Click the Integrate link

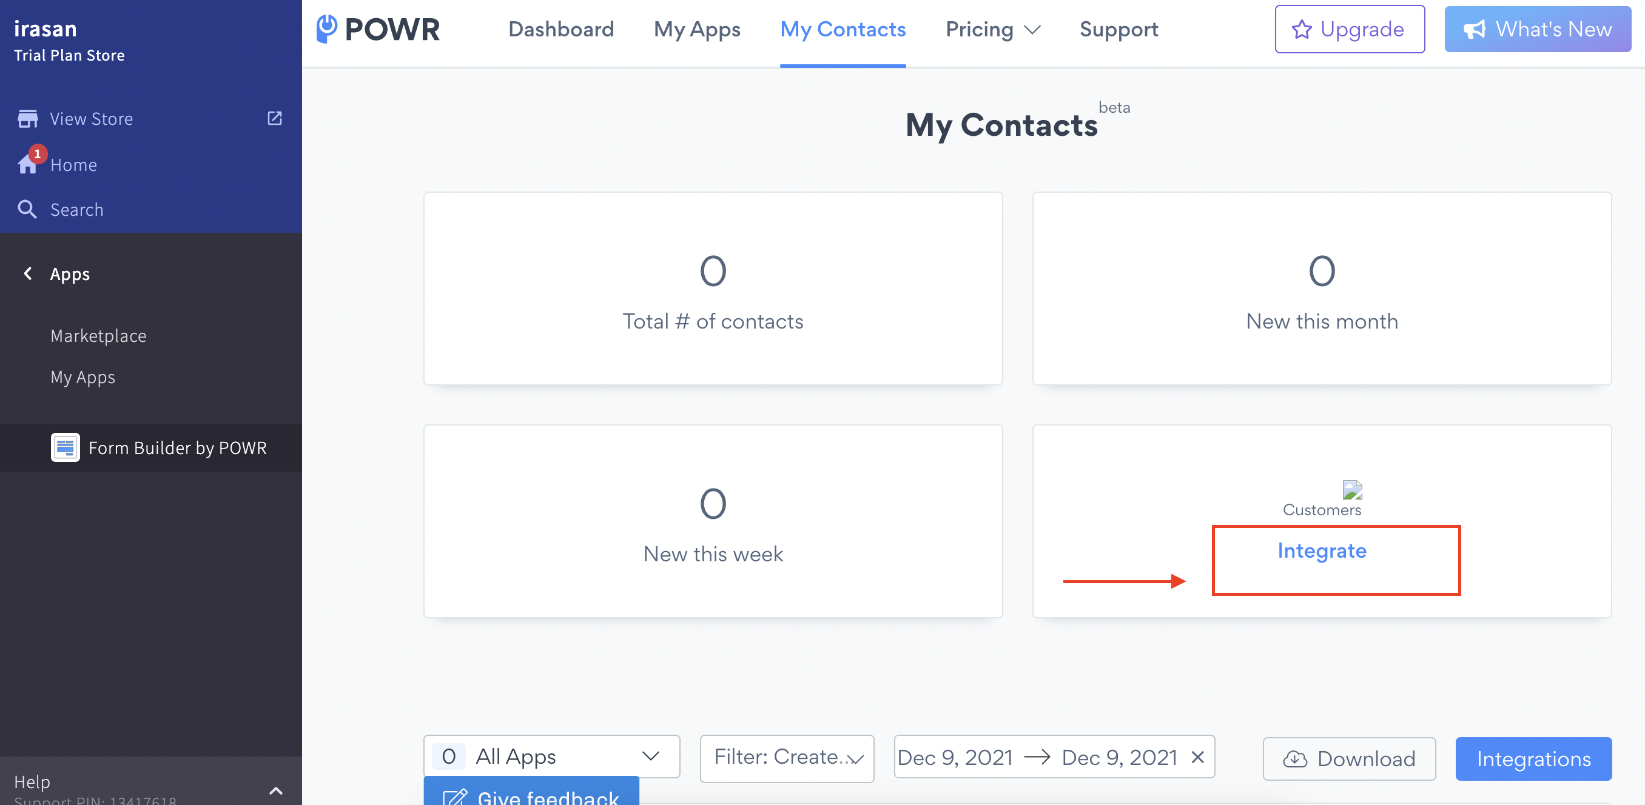coord(1322,550)
